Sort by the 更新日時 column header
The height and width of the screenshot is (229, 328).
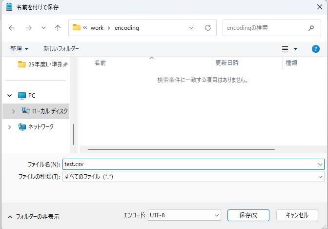click(x=227, y=63)
